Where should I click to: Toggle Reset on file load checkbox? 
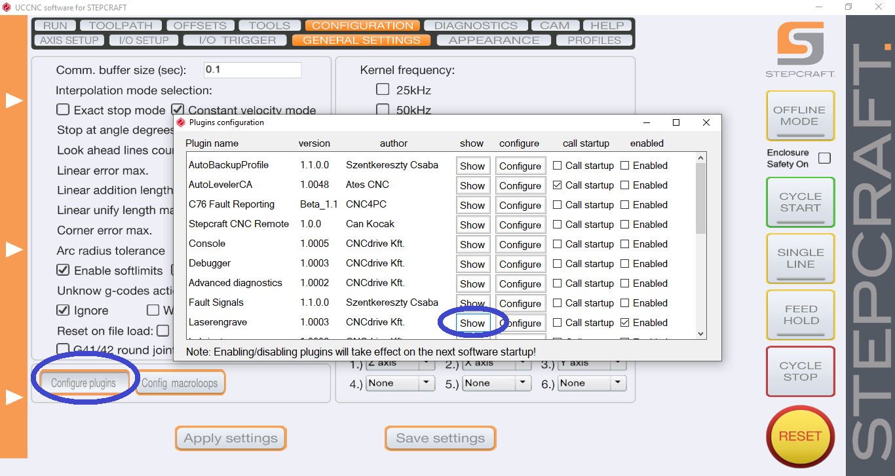163,331
